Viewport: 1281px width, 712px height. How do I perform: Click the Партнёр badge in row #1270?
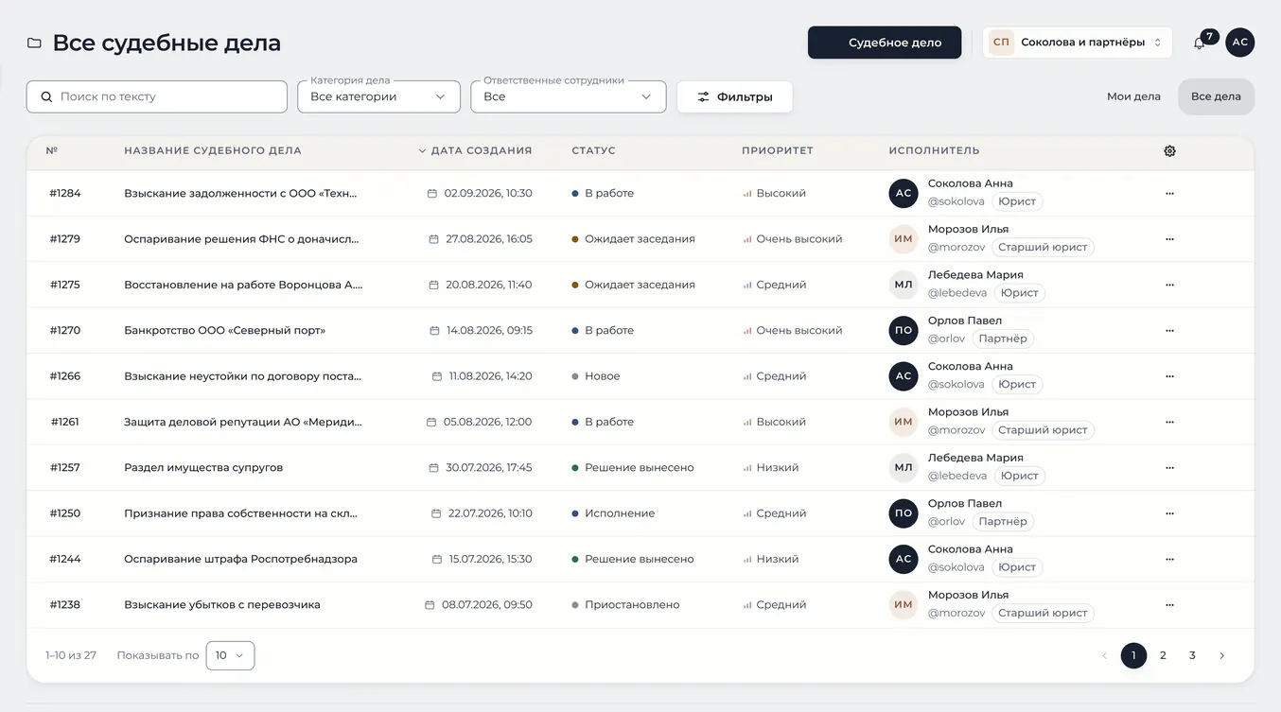(x=1003, y=339)
